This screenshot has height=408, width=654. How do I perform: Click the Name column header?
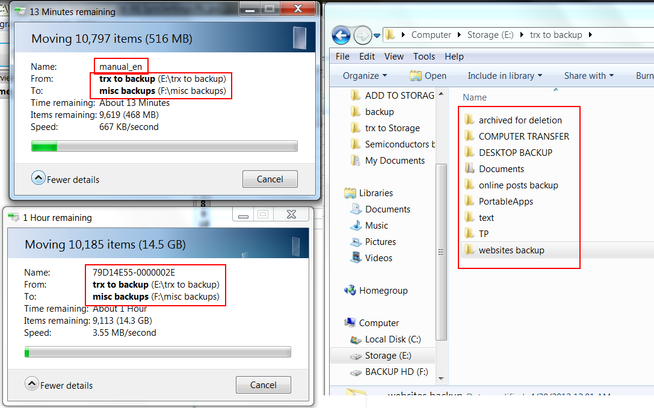pos(474,97)
